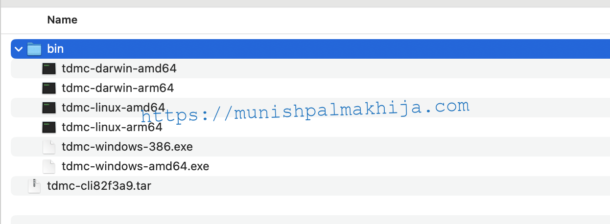Select the tdmc-linux-amd64 file name
This screenshot has width=610, height=224.
click(x=113, y=108)
